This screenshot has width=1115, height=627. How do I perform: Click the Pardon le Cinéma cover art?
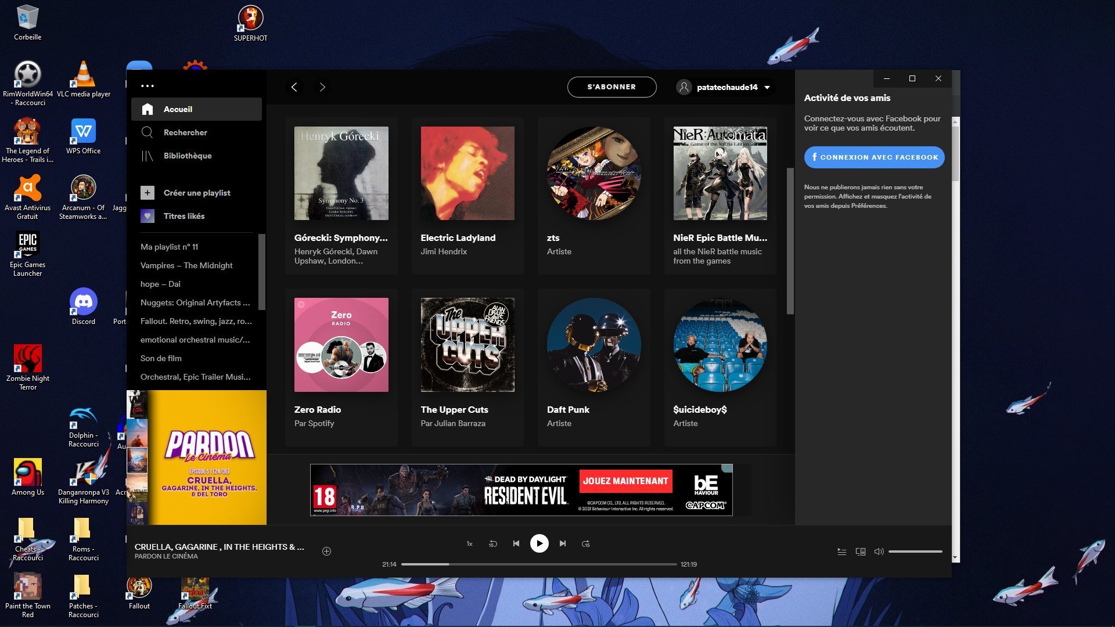[197, 457]
